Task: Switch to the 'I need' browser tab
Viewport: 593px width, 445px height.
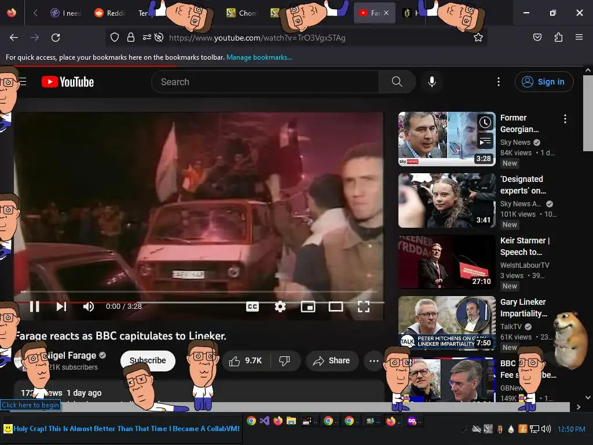Action: click(x=66, y=13)
